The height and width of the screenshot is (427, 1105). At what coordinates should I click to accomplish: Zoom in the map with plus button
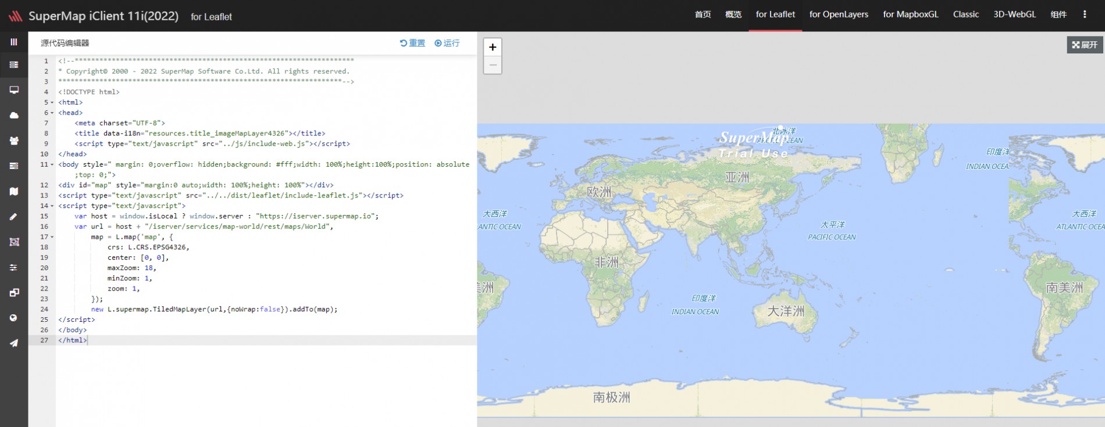493,47
